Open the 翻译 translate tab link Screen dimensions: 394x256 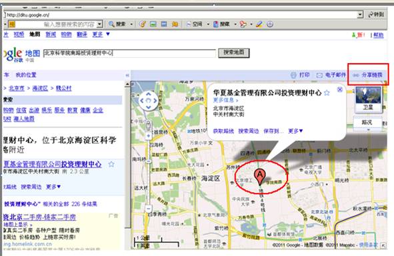82,35
